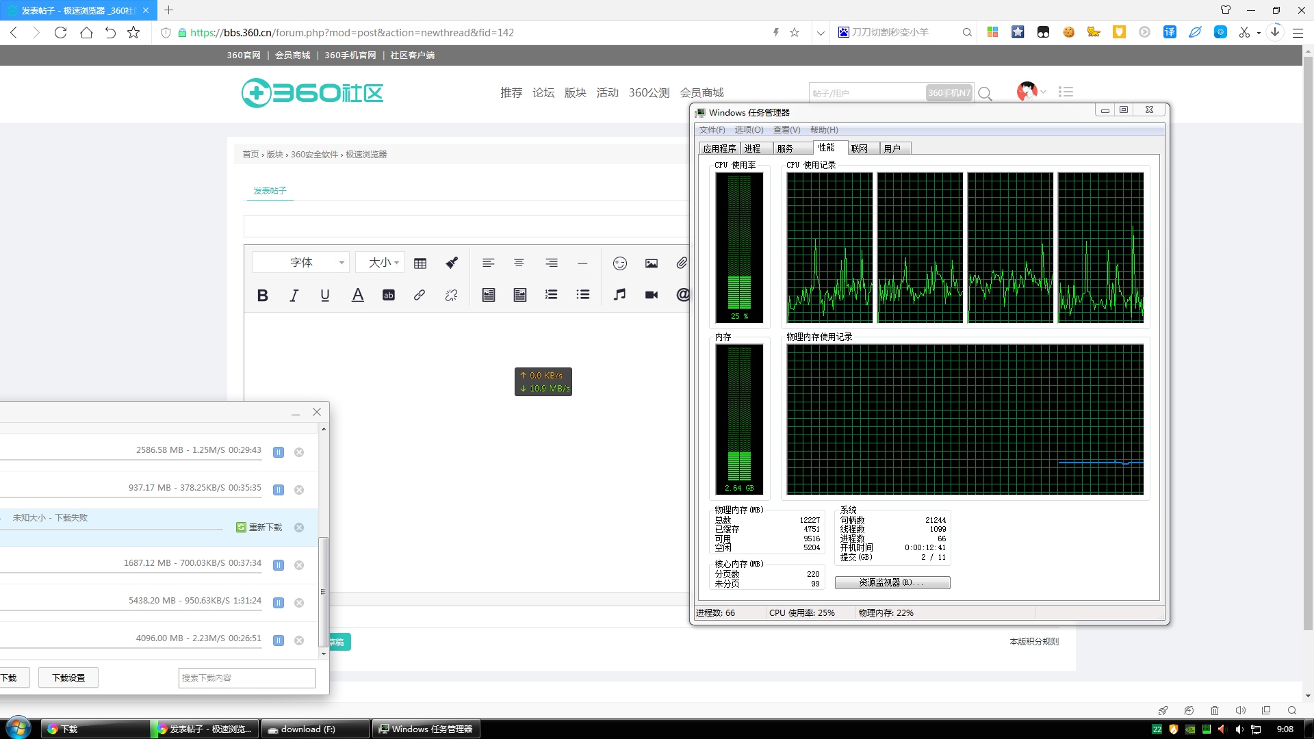Image resolution: width=1314 pixels, height=739 pixels.
Task: Expand the browser address bar dropdown arrow
Action: tap(821, 32)
